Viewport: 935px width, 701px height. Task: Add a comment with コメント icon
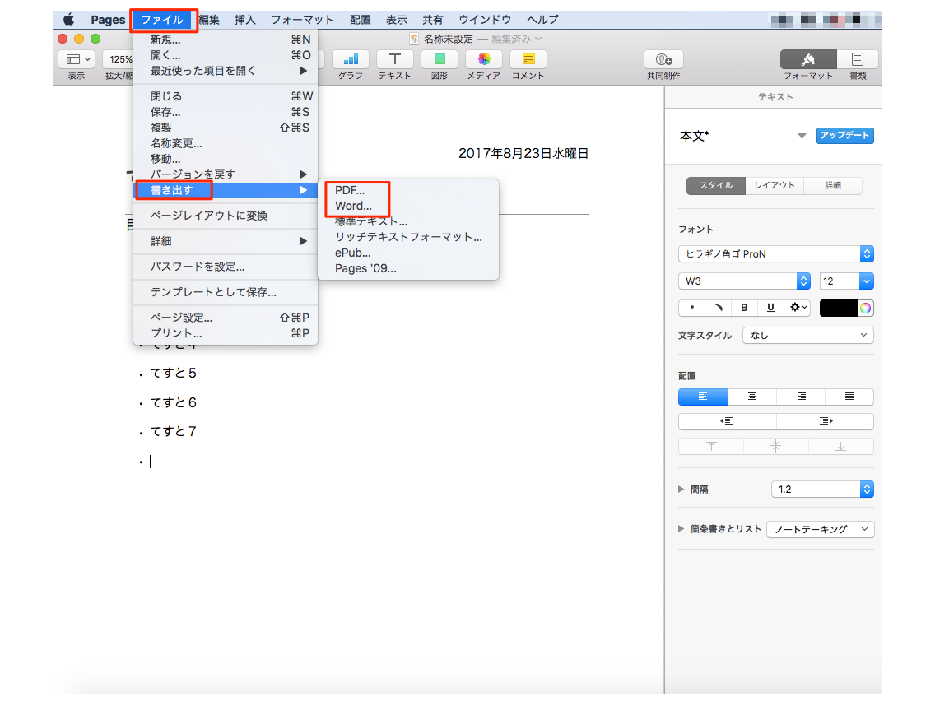click(528, 59)
